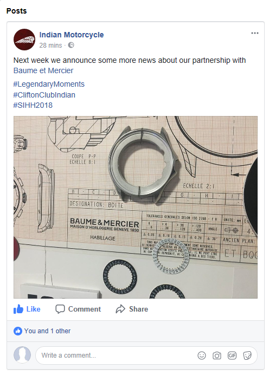Screen dimensions: 269x375
Task: Open the post options three-dot menu
Action: pyautogui.click(x=255, y=33)
